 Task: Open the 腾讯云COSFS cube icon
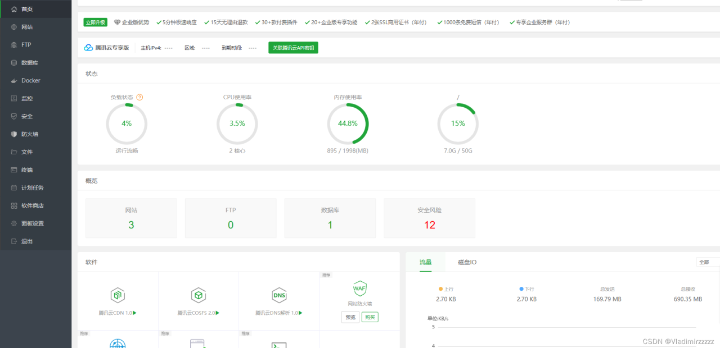[x=199, y=295]
